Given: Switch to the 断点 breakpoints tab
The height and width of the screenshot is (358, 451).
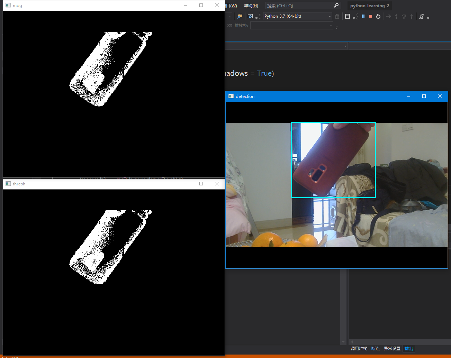Looking at the screenshot, I should 376,348.
